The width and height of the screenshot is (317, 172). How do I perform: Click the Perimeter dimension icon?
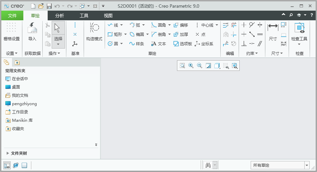[284, 25]
